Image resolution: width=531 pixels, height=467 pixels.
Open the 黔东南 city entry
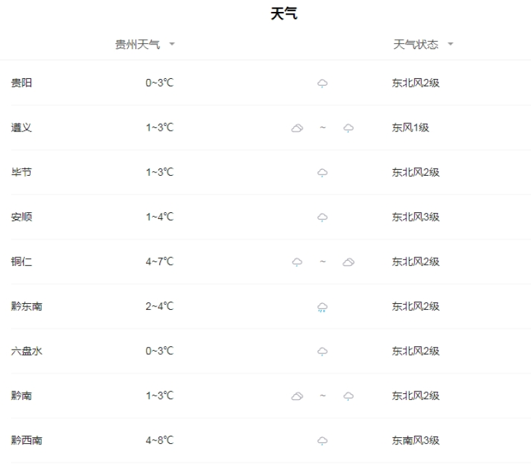[x=27, y=306]
